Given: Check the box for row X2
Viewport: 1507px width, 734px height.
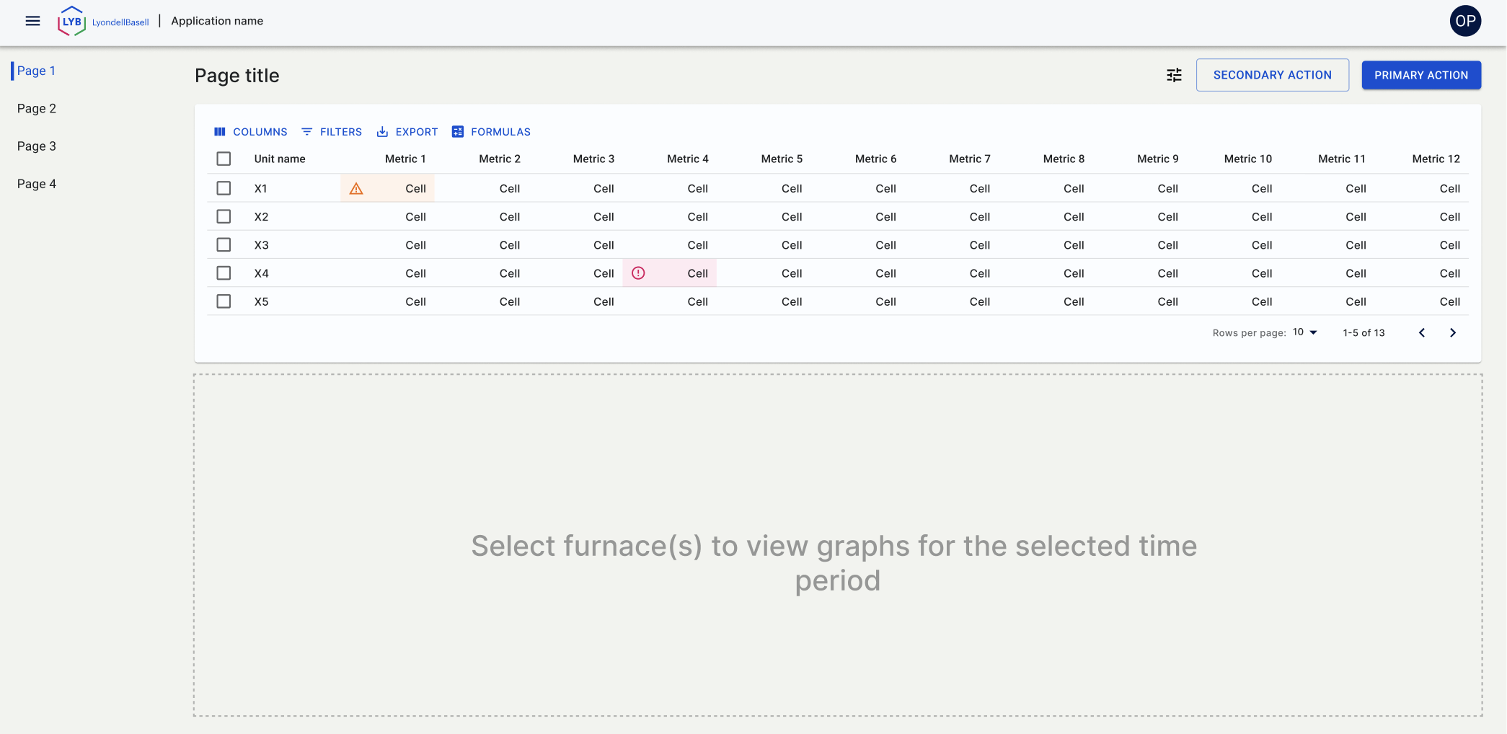Looking at the screenshot, I should pyautogui.click(x=224, y=216).
